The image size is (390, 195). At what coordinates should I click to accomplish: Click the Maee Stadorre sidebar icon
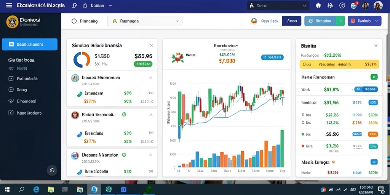click(11, 113)
